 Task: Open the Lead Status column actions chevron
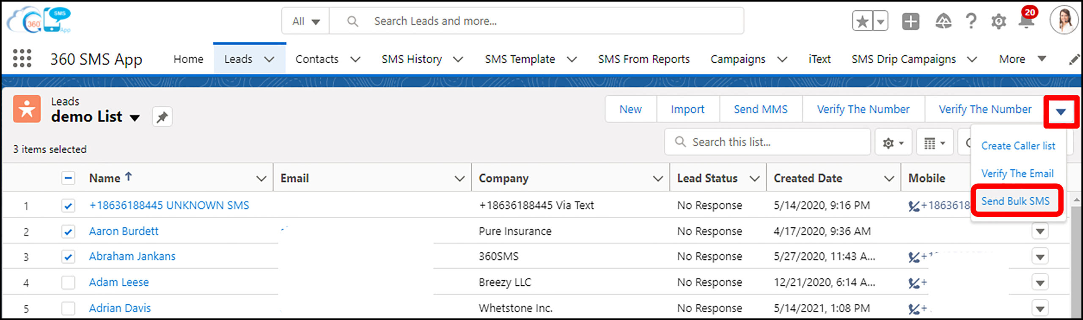[754, 179]
